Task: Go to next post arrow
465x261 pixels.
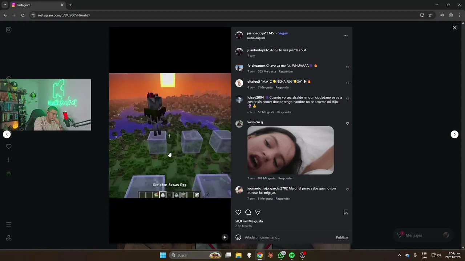Action: tap(454, 134)
